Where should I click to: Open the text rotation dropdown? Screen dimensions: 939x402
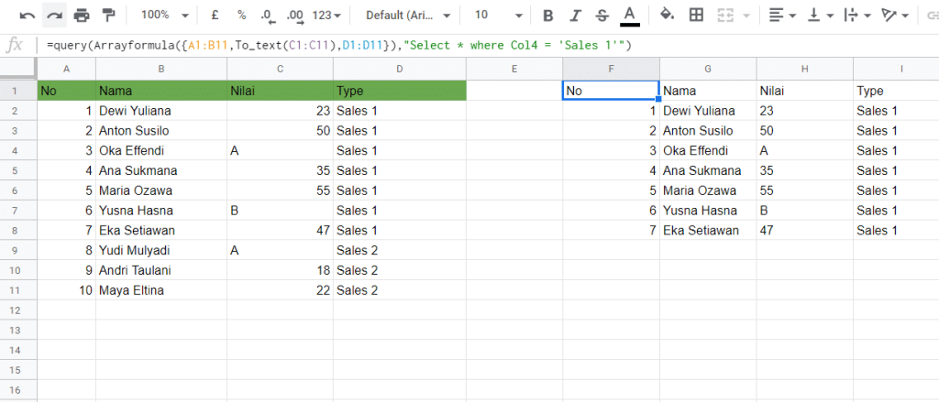895,16
